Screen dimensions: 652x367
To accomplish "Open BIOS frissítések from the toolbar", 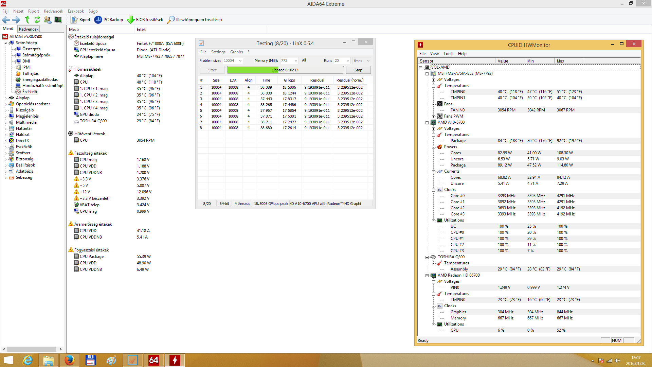I will pos(145,20).
